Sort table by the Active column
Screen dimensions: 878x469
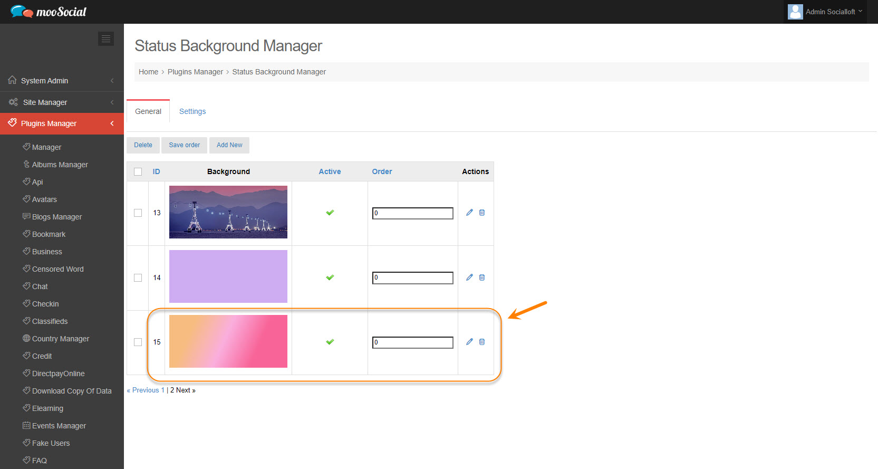[x=330, y=171]
